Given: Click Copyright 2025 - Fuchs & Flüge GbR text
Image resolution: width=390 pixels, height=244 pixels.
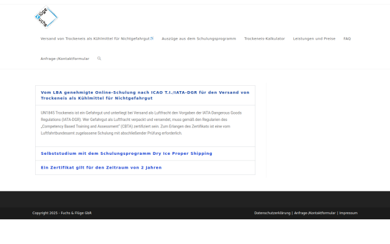Looking at the screenshot, I should point(62,213).
